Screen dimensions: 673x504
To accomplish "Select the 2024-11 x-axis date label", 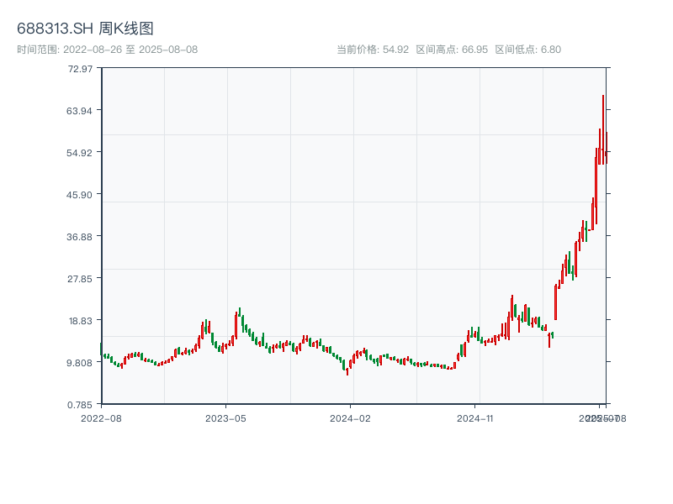I will [x=476, y=417].
